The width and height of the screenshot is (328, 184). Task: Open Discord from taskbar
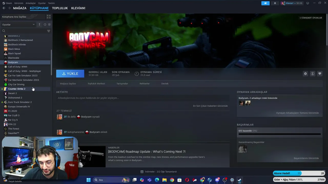[x=217, y=180]
